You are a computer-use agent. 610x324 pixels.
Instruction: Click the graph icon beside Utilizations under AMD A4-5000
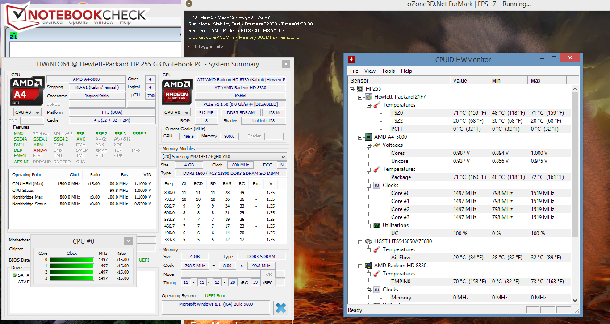click(376, 225)
